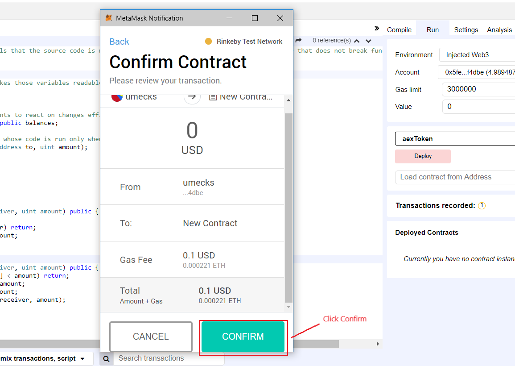Click the MetaMask fox icon
Image resolution: width=515 pixels, height=366 pixels.
pos(107,18)
